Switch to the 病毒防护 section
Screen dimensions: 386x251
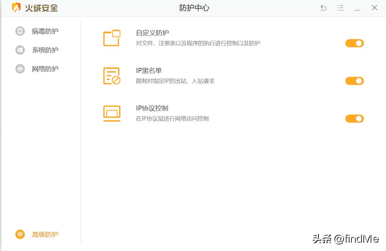pos(45,31)
